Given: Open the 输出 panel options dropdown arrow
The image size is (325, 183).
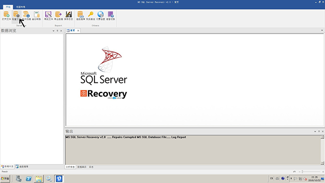Looking at the screenshot, I should click(315, 131).
